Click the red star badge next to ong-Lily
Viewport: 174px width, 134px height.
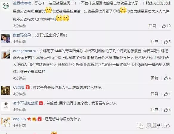29,119
